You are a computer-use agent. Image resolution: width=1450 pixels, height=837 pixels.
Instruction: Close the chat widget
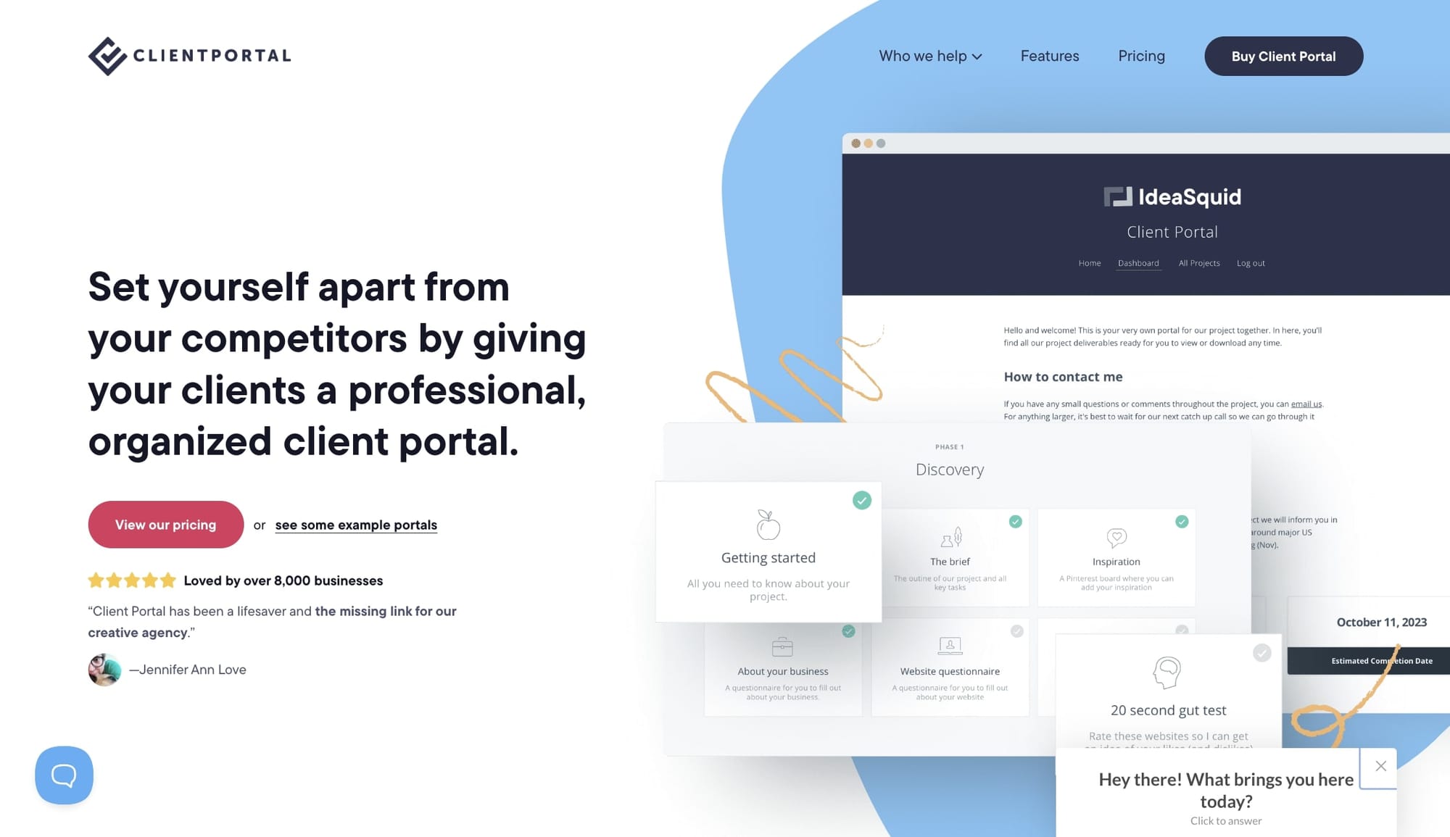[1380, 766]
